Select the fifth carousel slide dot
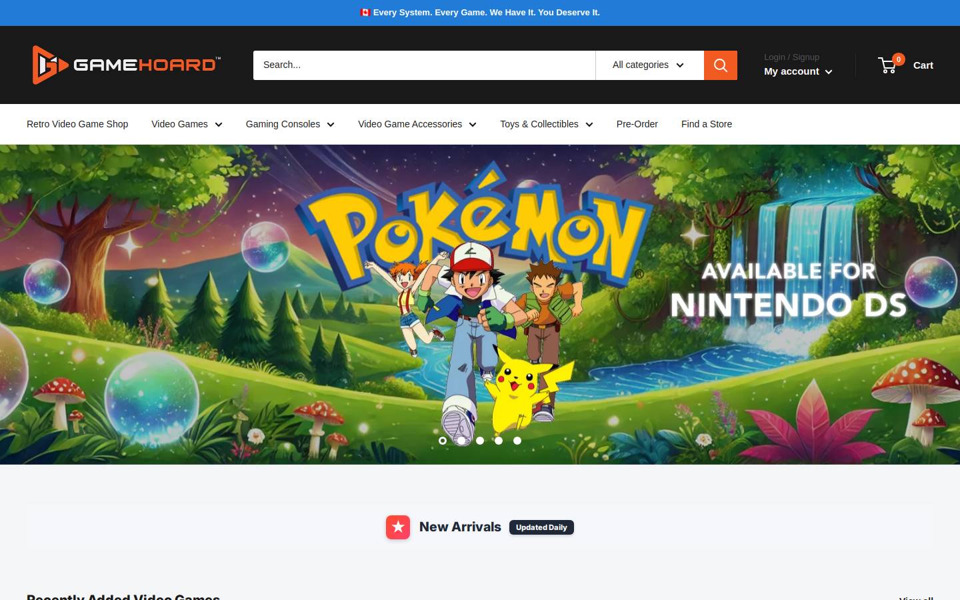 point(517,441)
